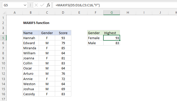Click the Name Box showing G5

point(15,5)
